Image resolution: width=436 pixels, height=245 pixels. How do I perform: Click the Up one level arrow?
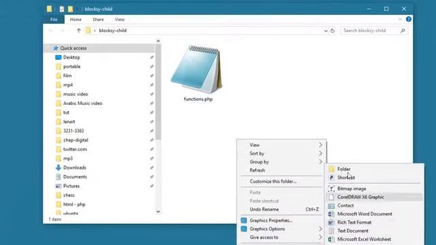click(79, 31)
